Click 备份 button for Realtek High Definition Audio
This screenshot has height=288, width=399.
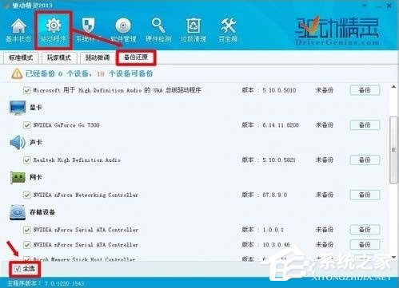tap(365, 160)
